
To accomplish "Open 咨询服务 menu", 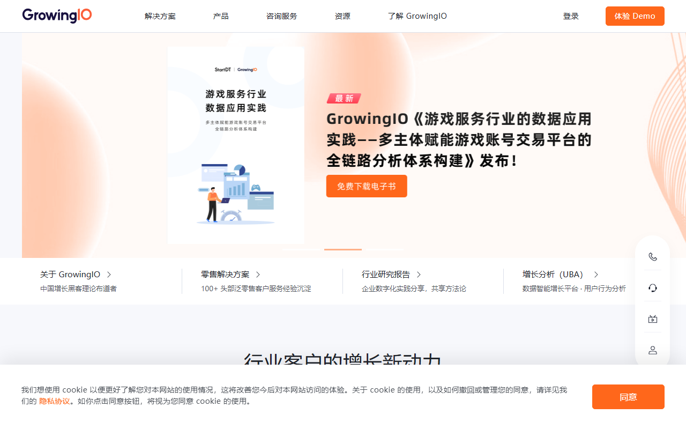I will pos(282,16).
